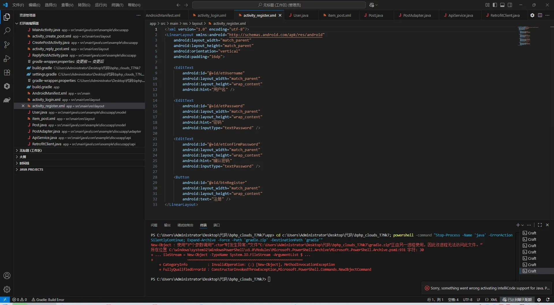Open the Search view in activity bar
The image size is (554, 305).
tap(7, 31)
